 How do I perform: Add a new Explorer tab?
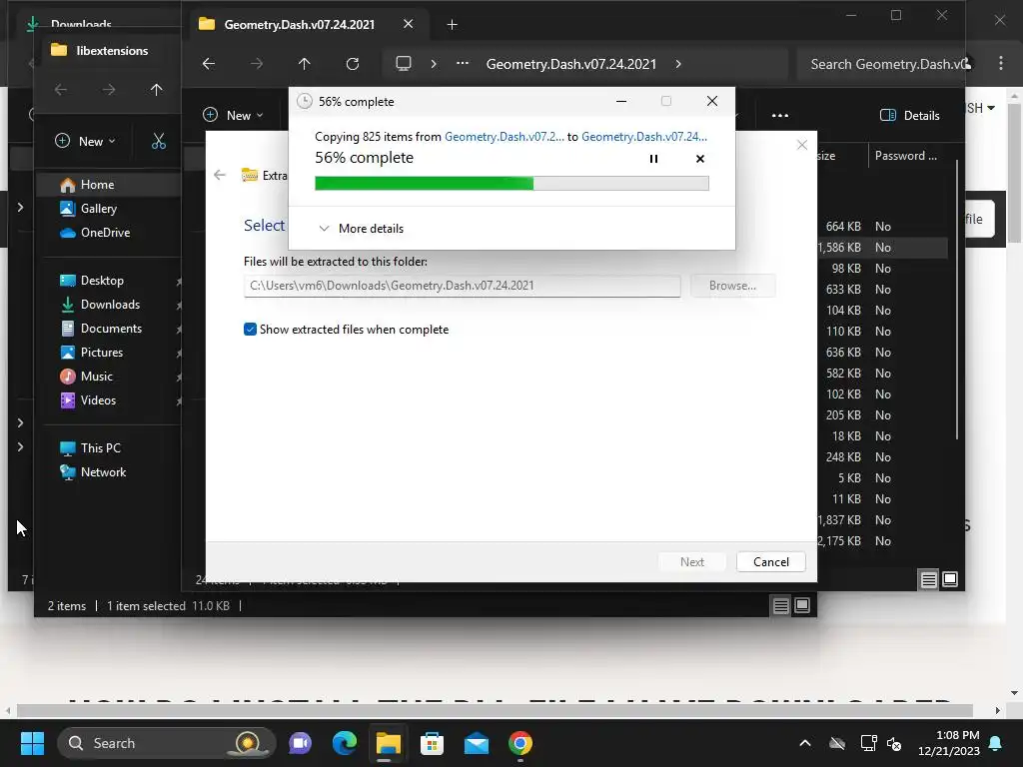pyautogui.click(x=453, y=25)
